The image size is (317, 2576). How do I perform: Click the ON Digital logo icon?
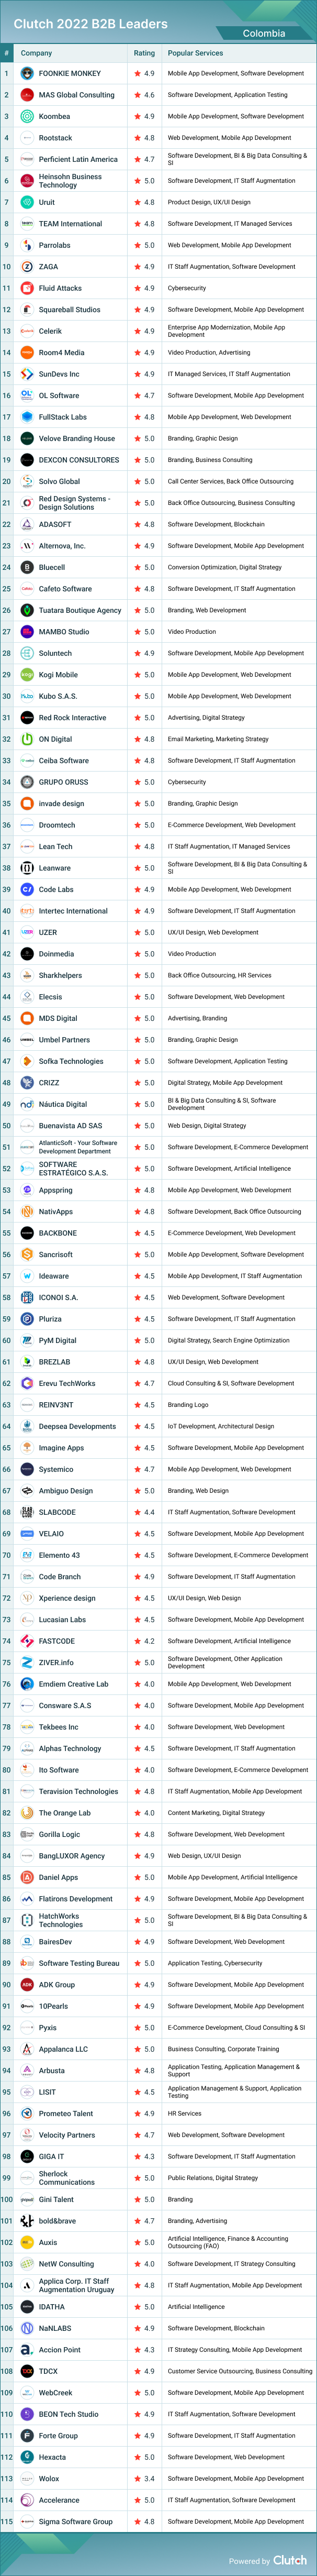click(x=27, y=739)
